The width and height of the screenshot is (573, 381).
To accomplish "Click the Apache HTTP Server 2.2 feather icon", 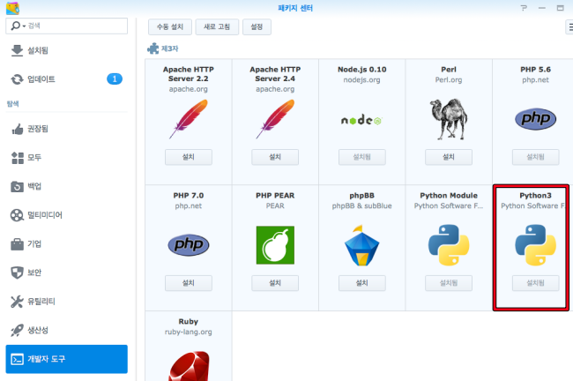I will click(188, 119).
